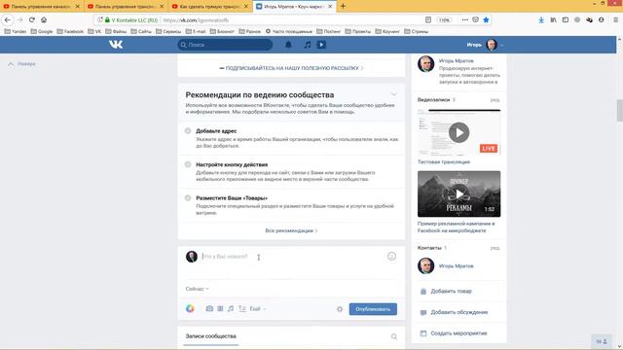Attach a photo with camera icon

[209, 308]
